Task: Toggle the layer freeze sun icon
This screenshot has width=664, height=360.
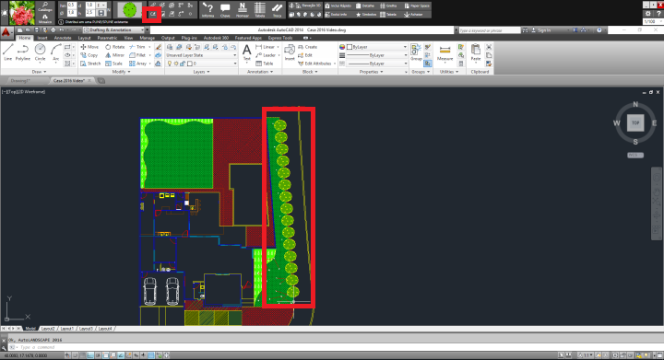Action: click(176, 64)
